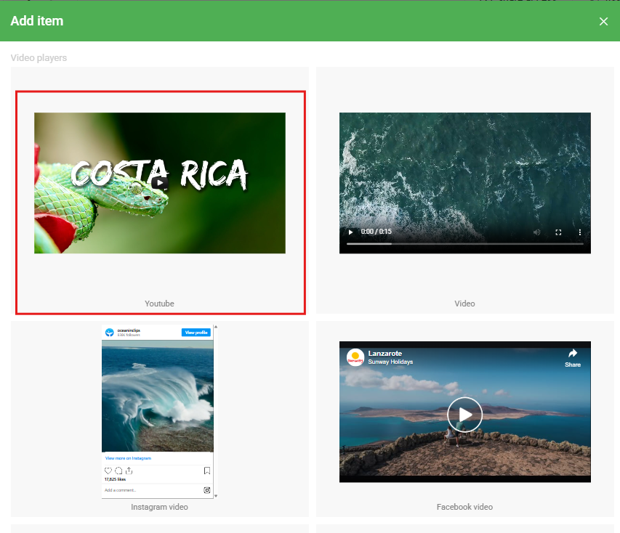Mute the ocean video volume
This screenshot has width=620, height=533.
pyautogui.click(x=537, y=232)
